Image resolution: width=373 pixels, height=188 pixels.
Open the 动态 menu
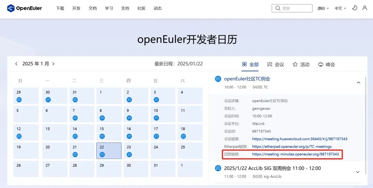(158, 8)
